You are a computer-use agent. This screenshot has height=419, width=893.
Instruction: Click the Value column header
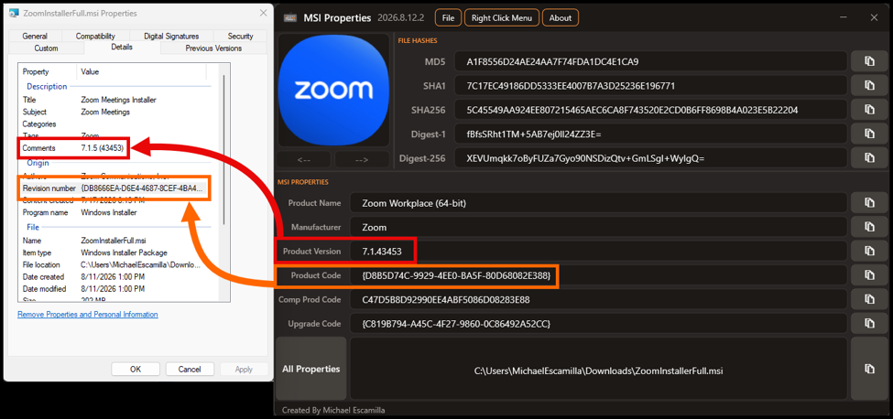(141, 71)
